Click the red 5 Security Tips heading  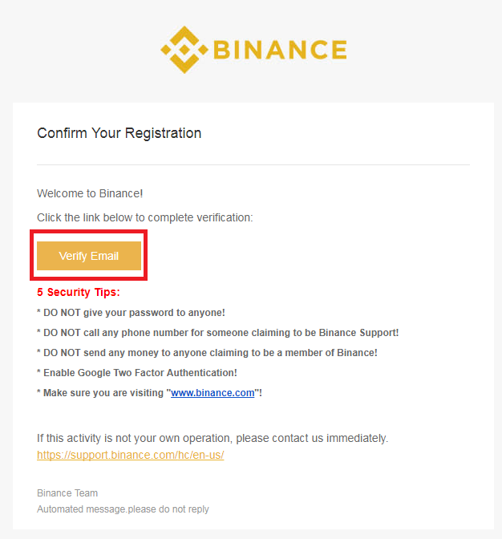click(x=79, y=292)
